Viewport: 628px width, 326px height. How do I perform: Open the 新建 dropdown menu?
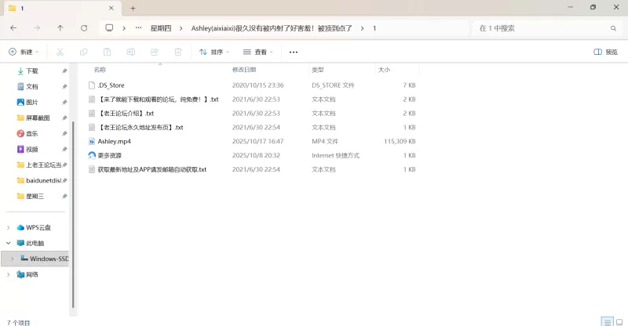coord(24,52)
